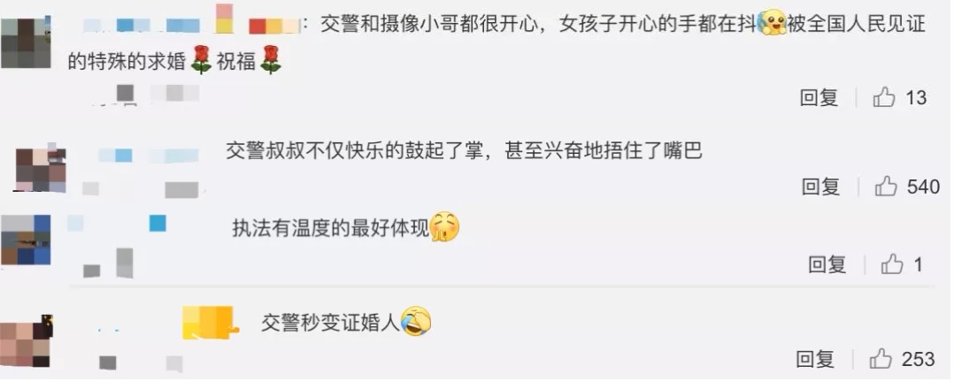Like the 执法有温度 comment

coord(893,263)
